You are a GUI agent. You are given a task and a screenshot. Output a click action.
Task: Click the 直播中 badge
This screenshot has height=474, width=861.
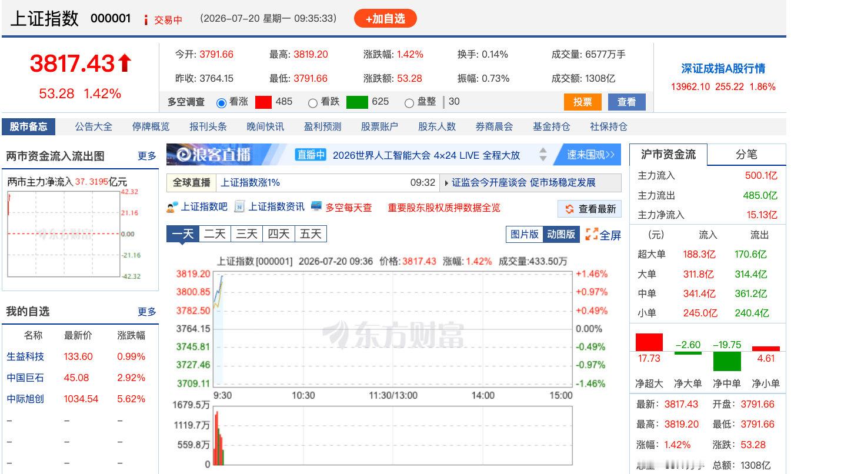coord(311,155)
